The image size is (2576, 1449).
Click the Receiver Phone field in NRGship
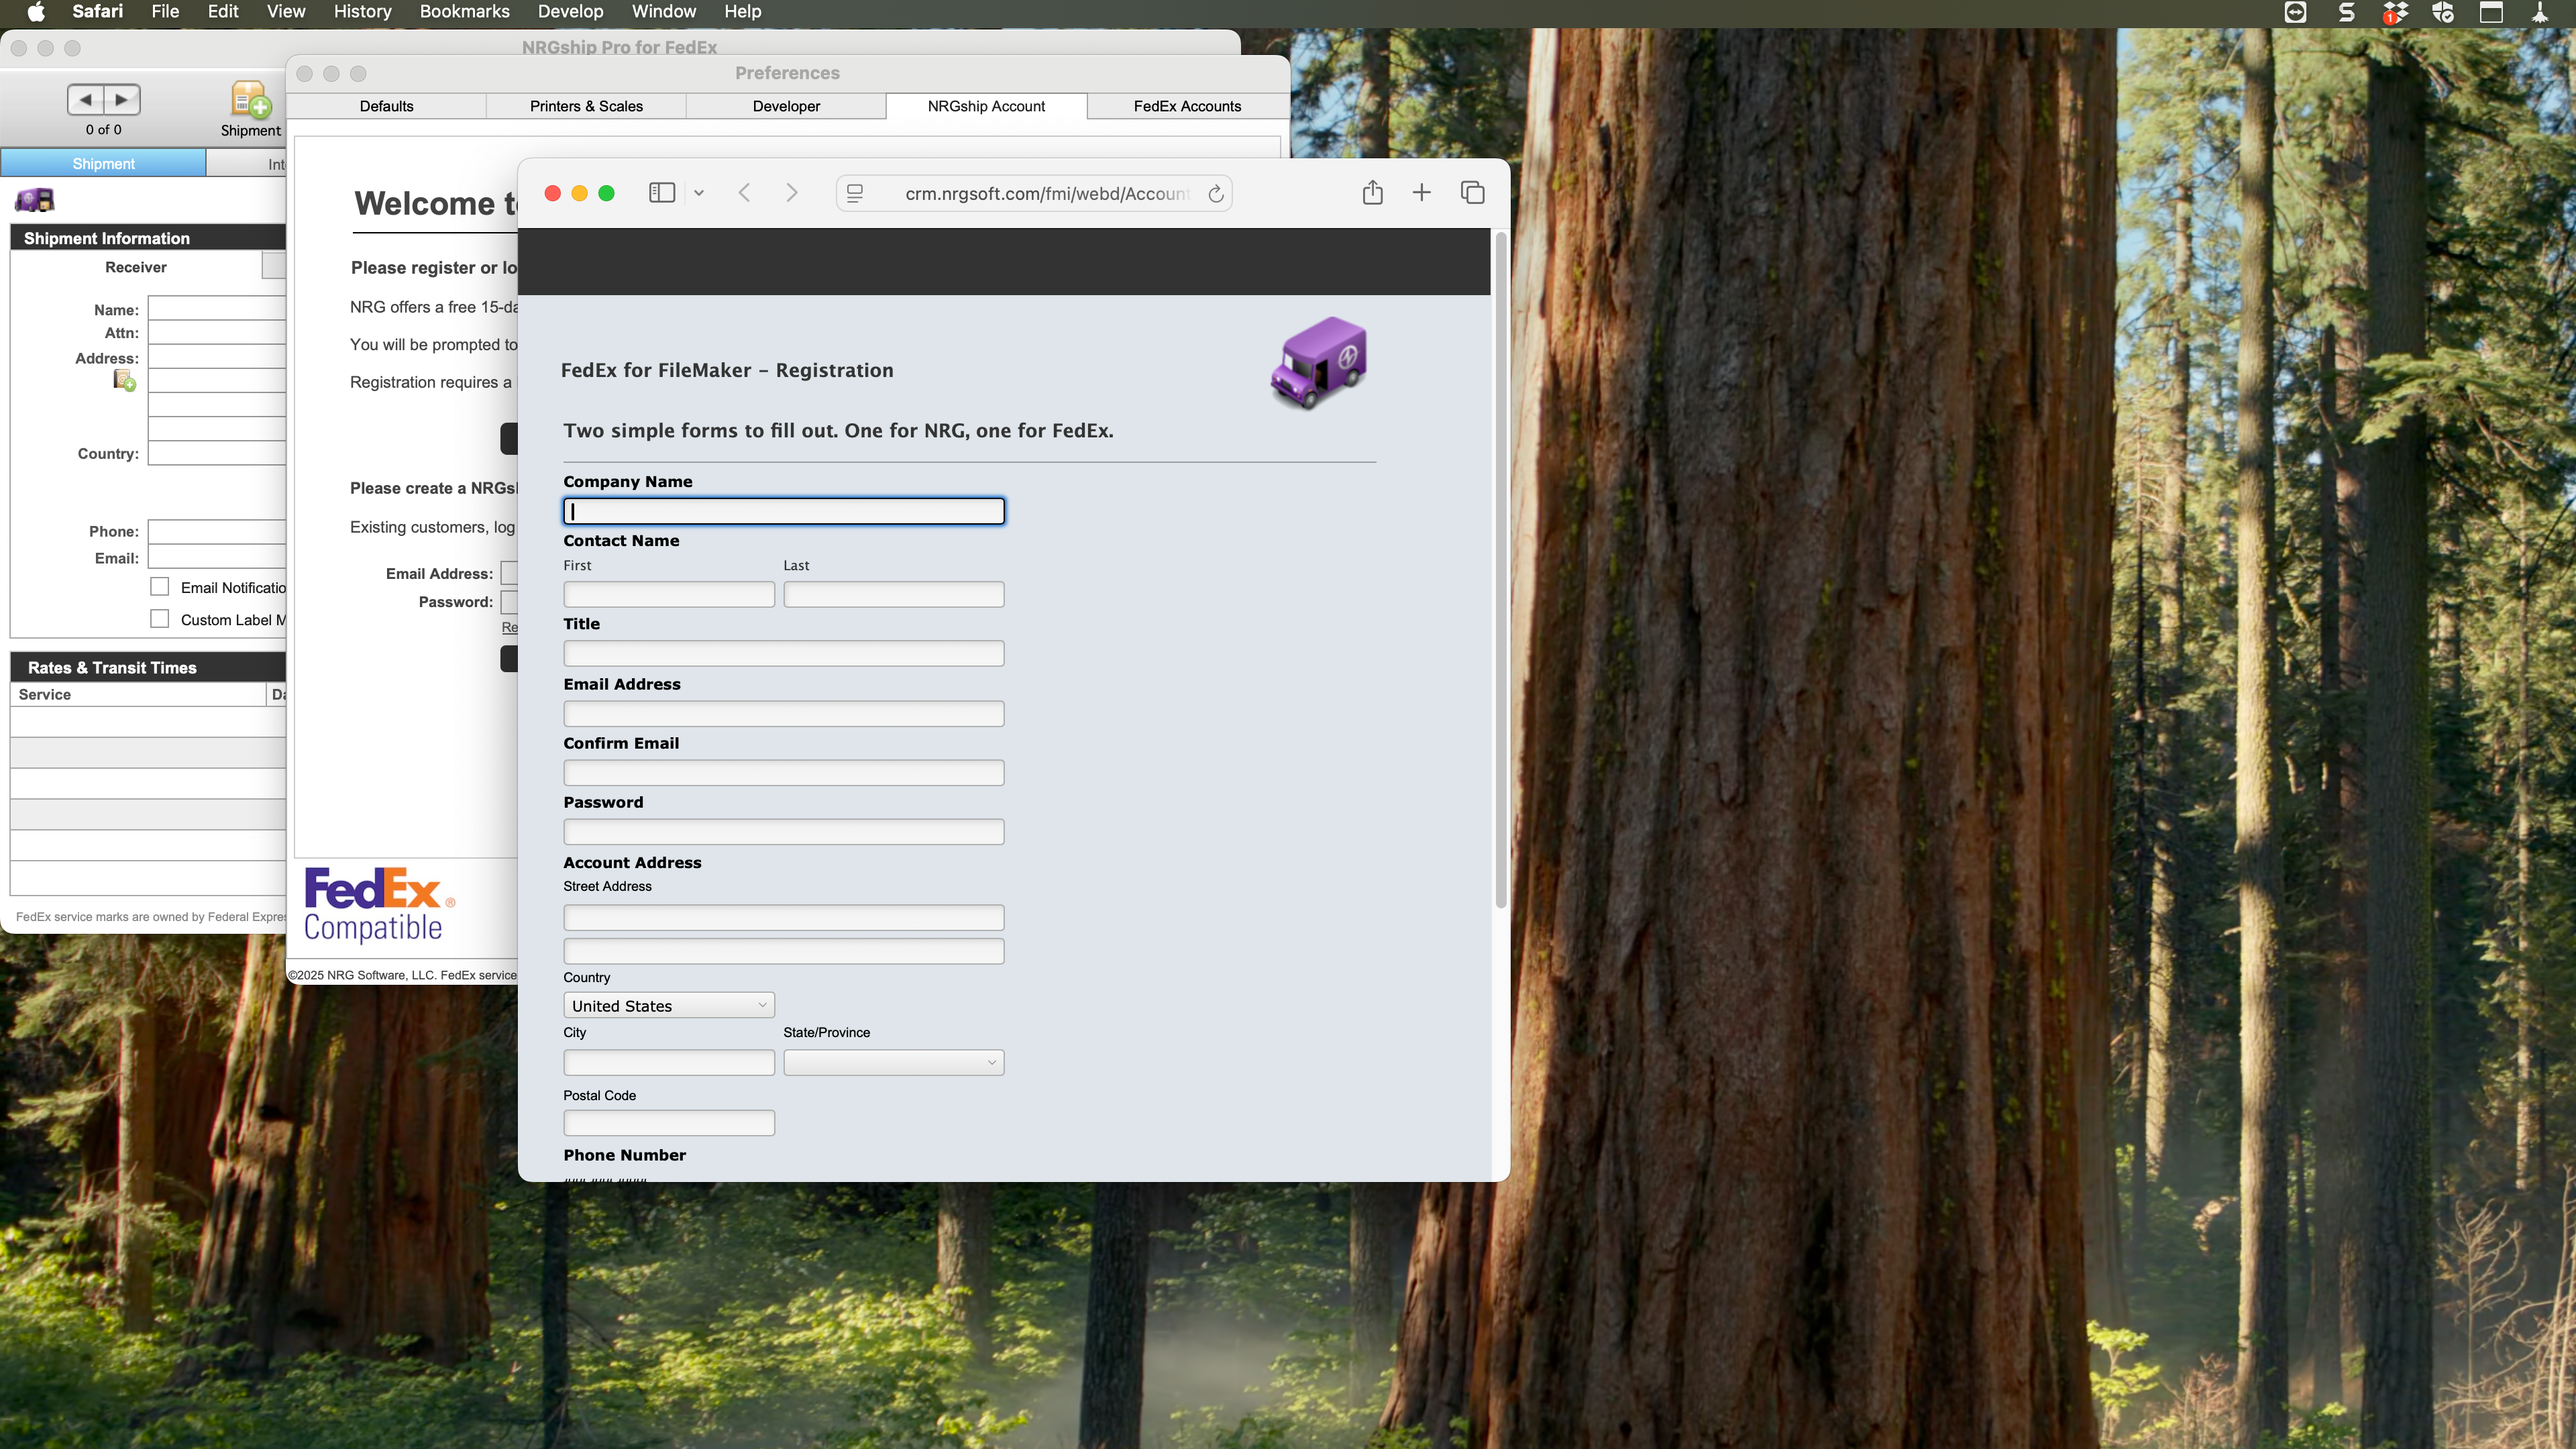point(217,531)
